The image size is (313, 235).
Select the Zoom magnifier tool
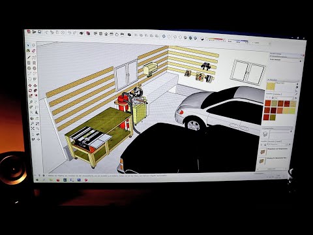coord(32,123)
